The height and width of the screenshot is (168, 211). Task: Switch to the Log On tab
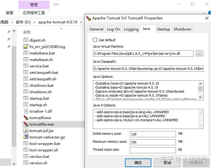click(113, 29)
